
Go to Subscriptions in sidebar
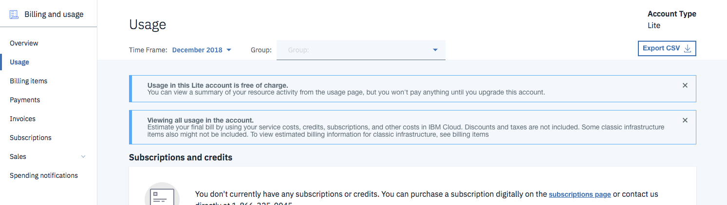[30, 138]
